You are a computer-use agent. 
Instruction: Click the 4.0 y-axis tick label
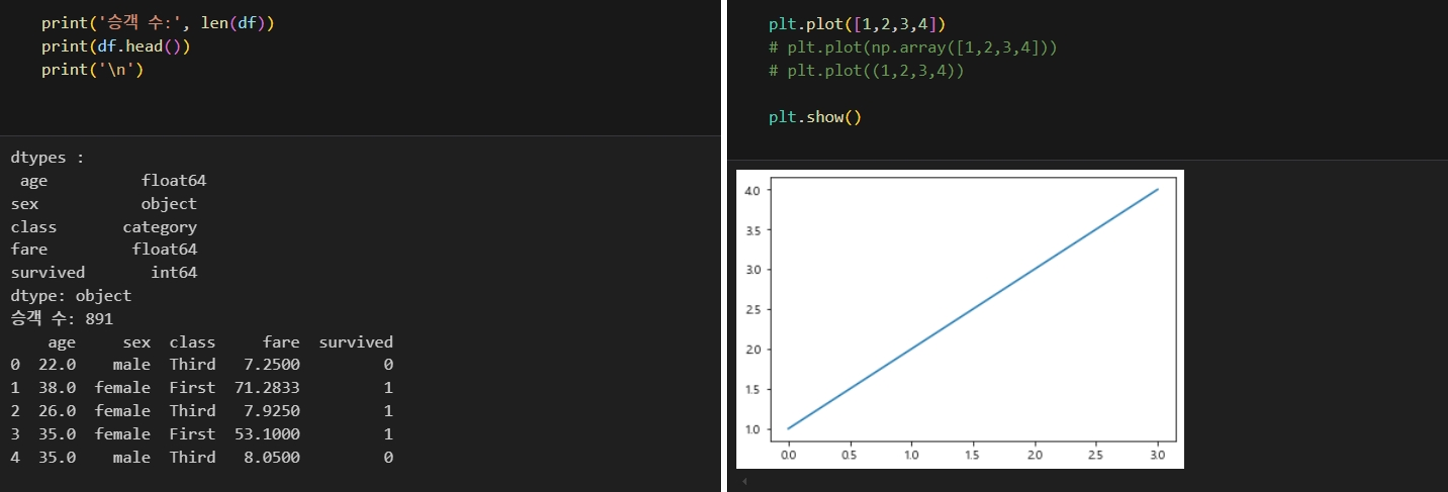tap(752, 191)
